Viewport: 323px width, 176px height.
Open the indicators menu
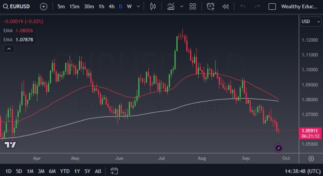click(x=171, y=6)
